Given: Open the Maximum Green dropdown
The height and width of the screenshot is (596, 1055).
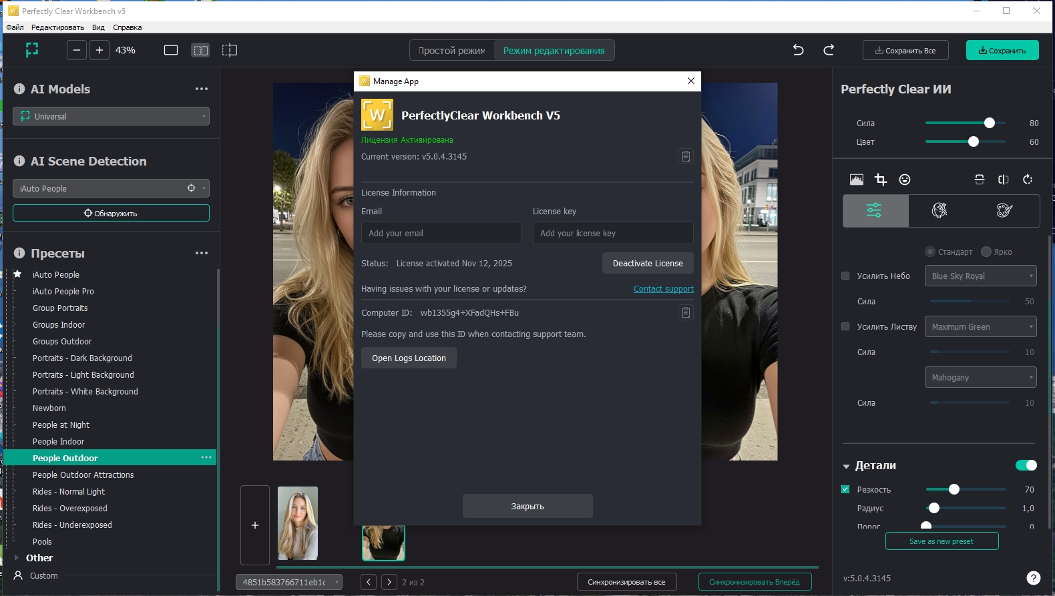Looking at the screenshot, I should pyautogui.click(x=981, y=326).
